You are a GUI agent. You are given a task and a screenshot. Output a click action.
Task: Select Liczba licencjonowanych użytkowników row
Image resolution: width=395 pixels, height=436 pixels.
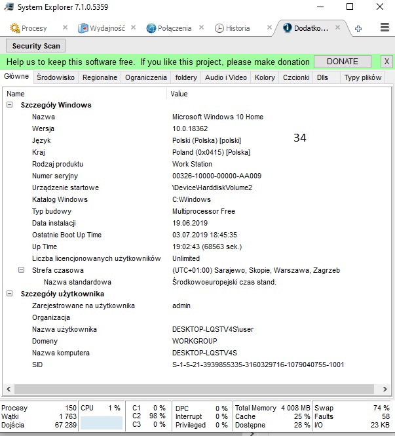[197, 258]
